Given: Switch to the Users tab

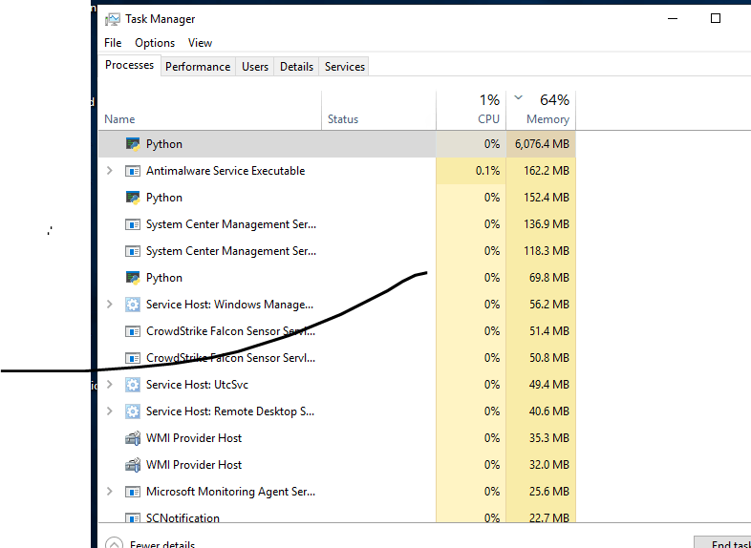Looking at the screenshot, I should (255, 67).
